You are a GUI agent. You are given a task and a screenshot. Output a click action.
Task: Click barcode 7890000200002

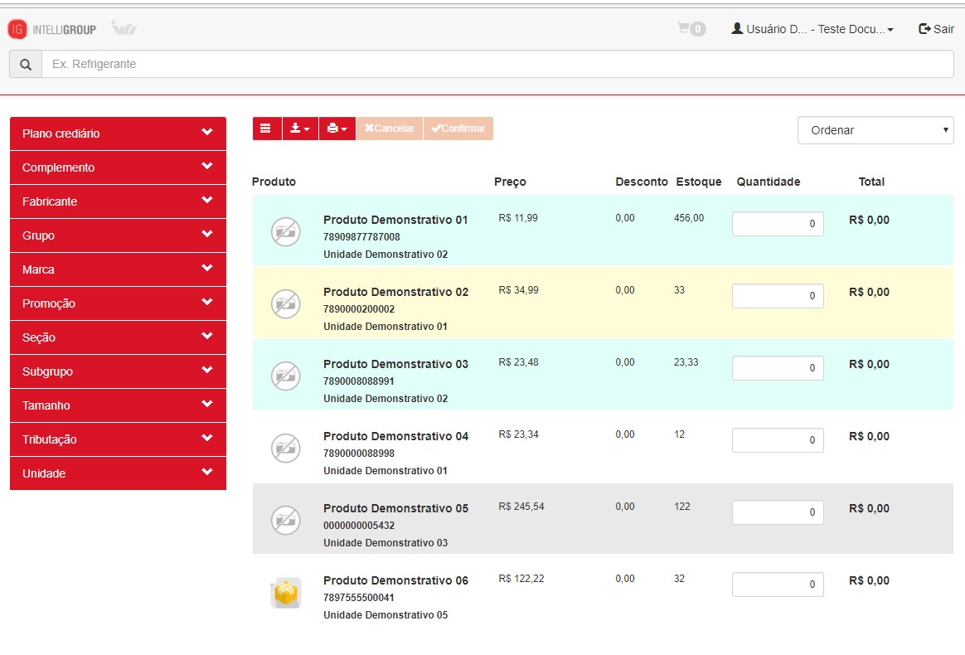click(359, 309)
